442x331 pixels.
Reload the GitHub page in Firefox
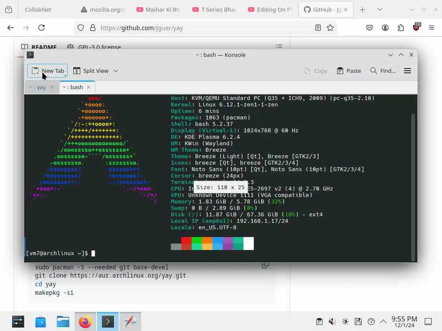pyautogui.click(x=41, y=28)
